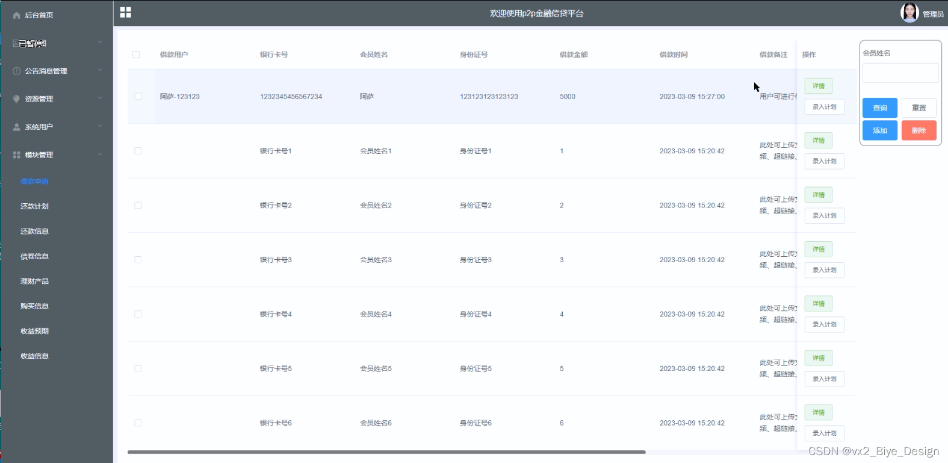This screenshot has height=463, width=948.
Task: Click the 重置 button
Action: tap(919, 108)
